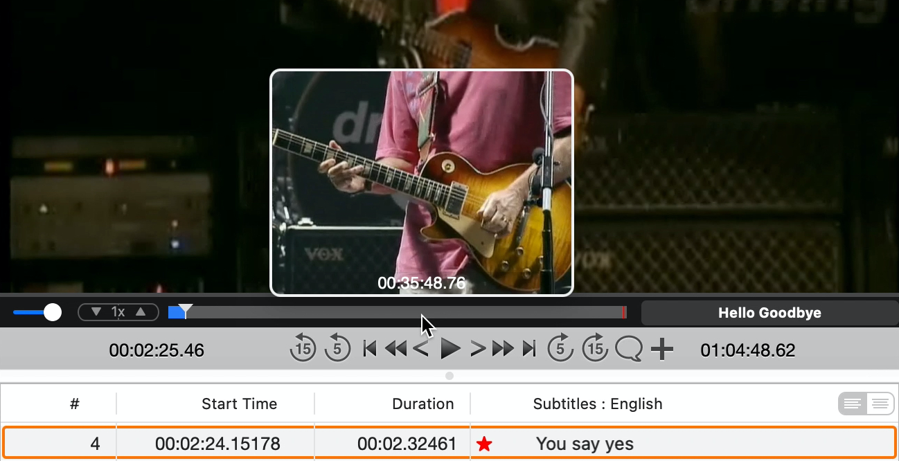Click the white playhead marker on the timeline
899x461 pixels.
pyautogui.click(x=186, y=311)
